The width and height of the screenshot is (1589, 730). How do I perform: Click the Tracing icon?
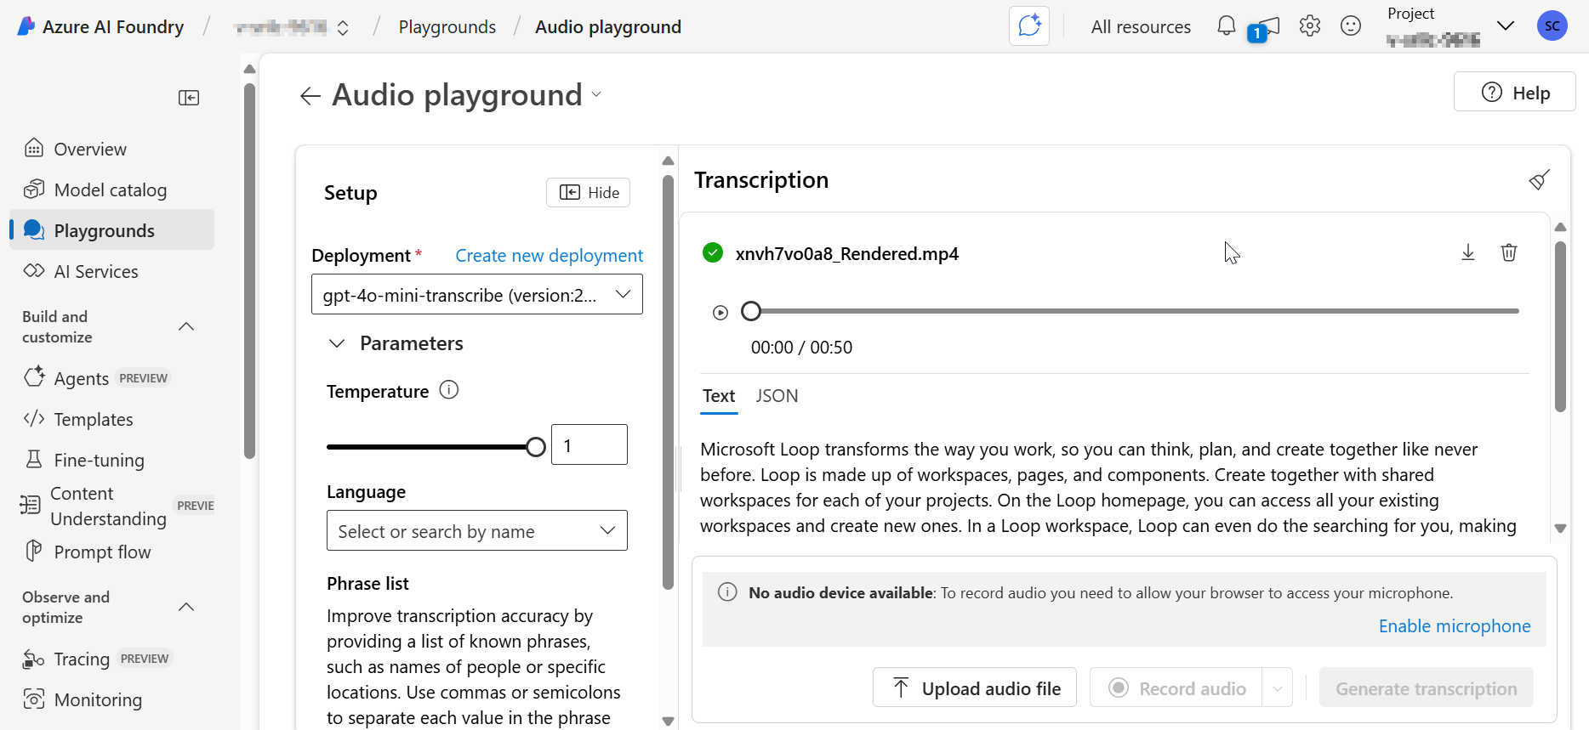pos(34,659)
